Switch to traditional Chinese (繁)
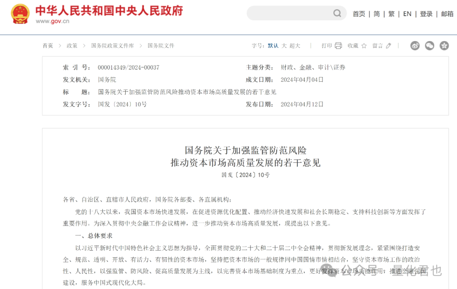 click(x=391, y=14)
